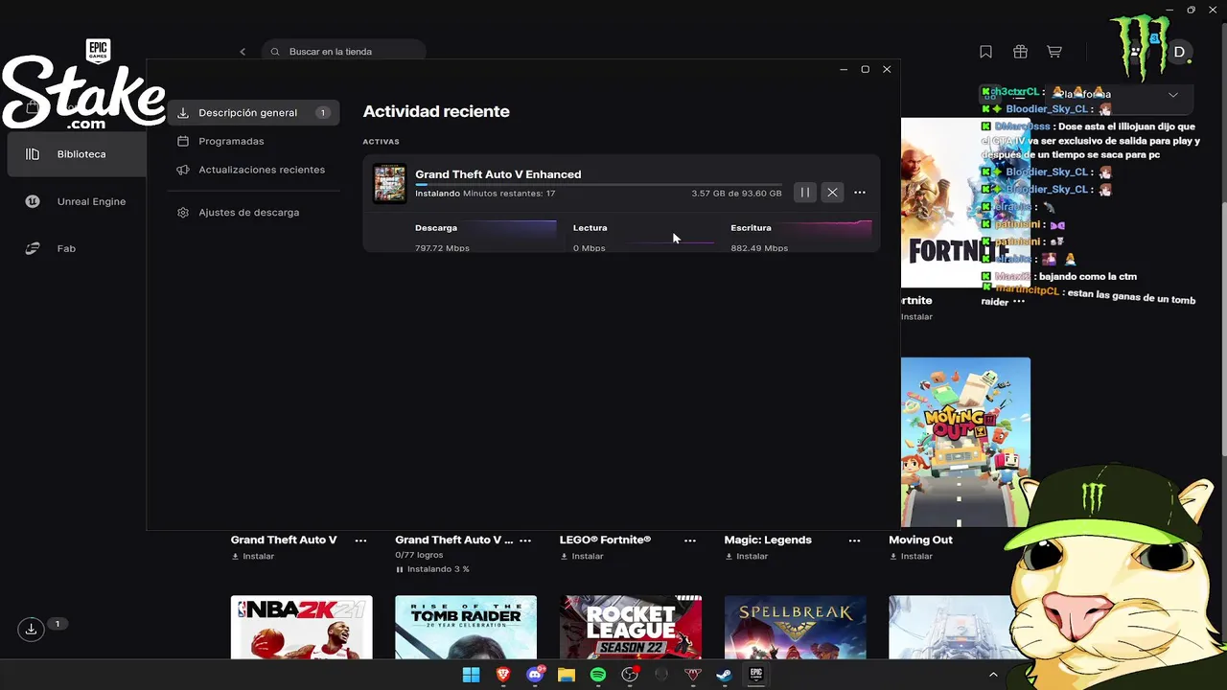1227x690 pixels.
Task: Click the 'Magic: Legends' game title
Action: pos(768,540)
